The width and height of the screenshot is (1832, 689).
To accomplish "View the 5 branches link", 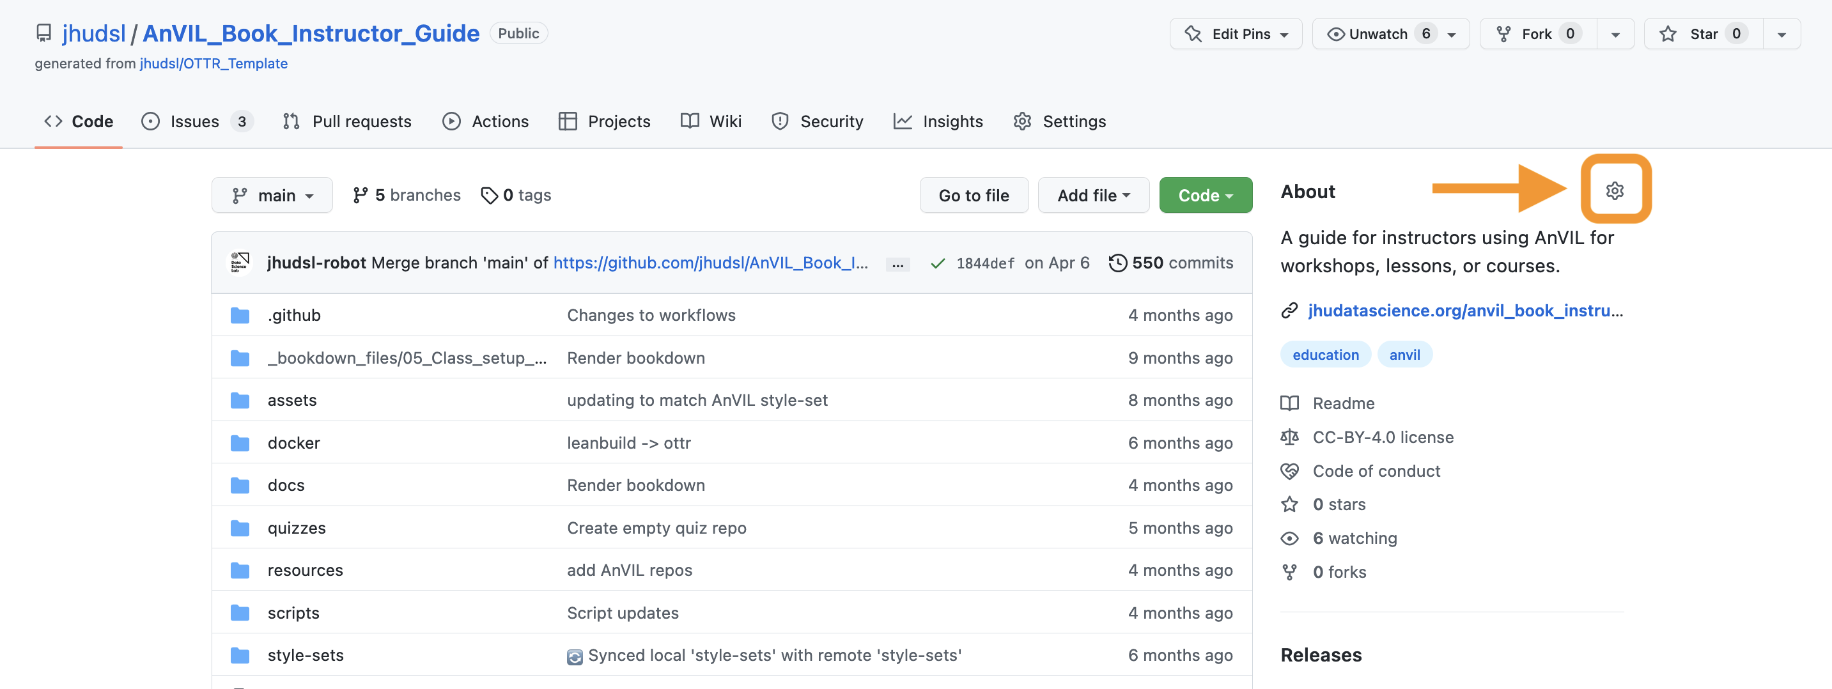I will [x=407, y=195].
